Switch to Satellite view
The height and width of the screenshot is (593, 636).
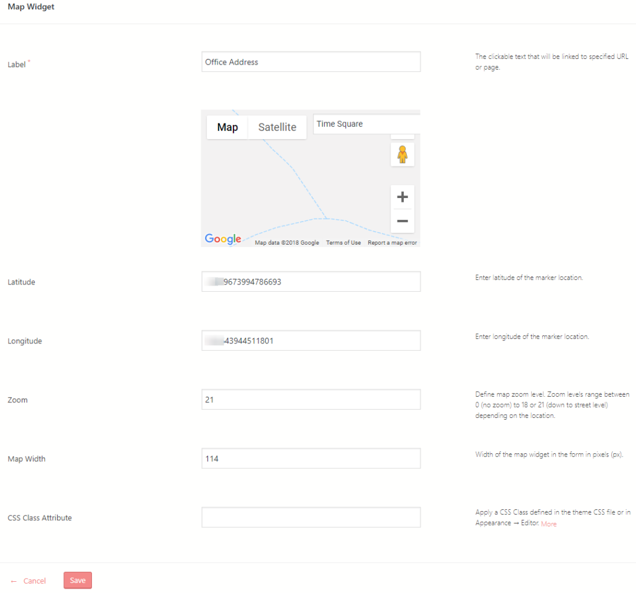[277, 127]
